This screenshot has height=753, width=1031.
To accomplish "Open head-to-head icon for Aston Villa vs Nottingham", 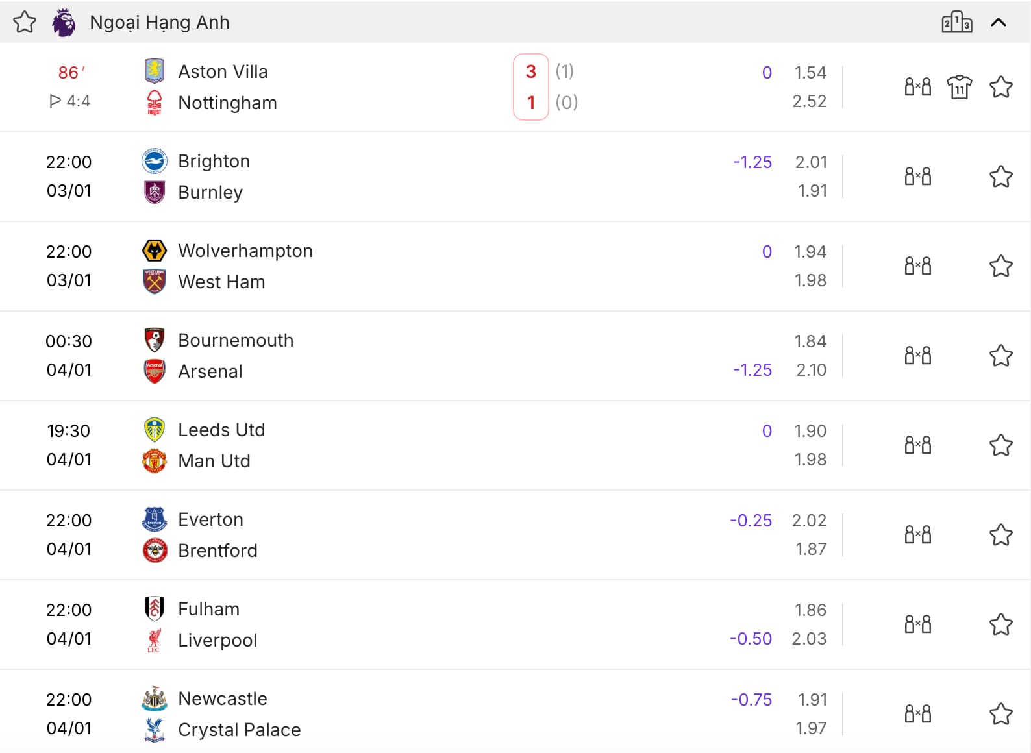I will coord(917,87).
